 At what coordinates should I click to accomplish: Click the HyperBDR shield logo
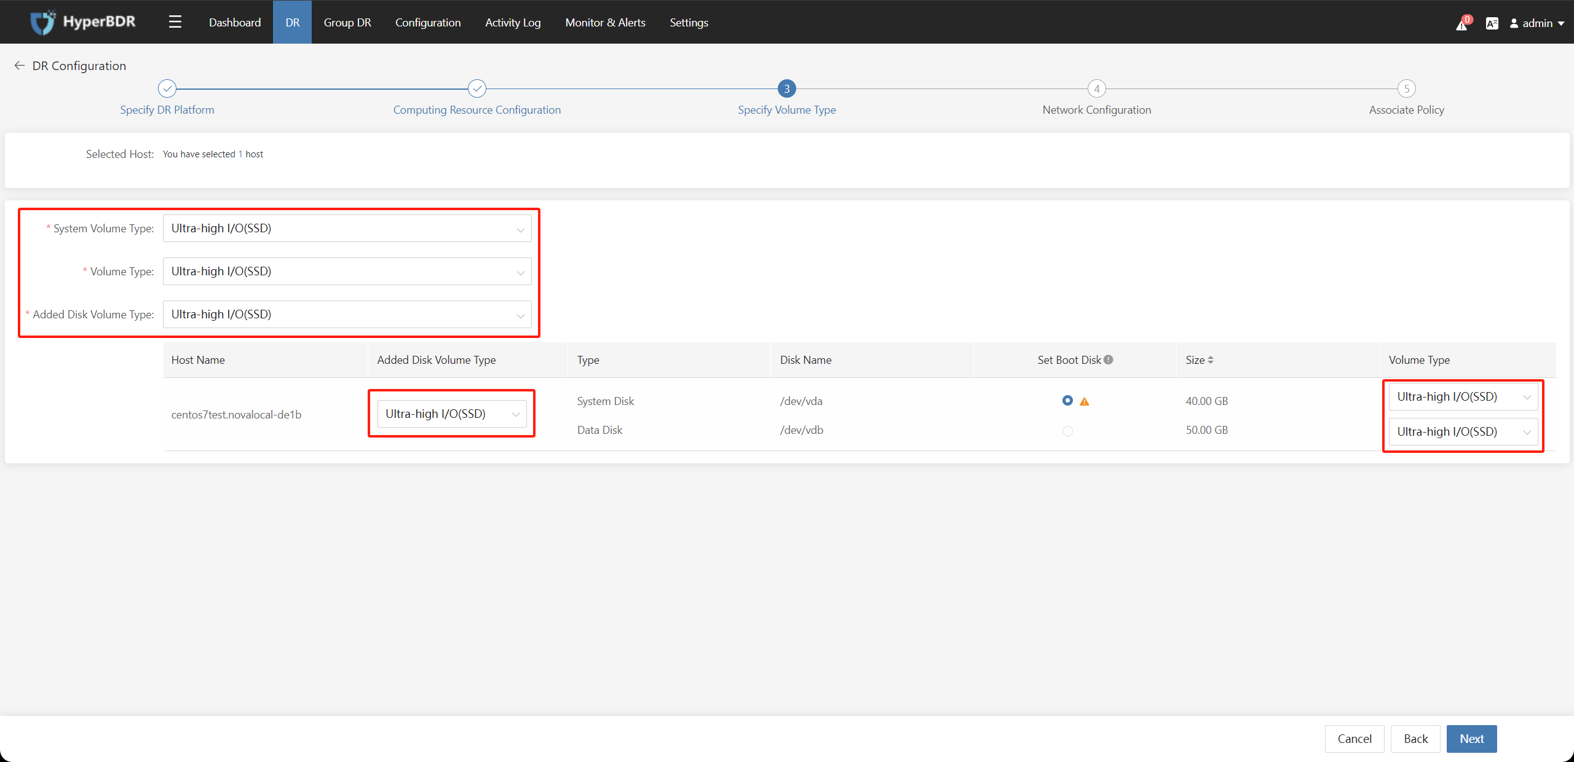[43, 22]
